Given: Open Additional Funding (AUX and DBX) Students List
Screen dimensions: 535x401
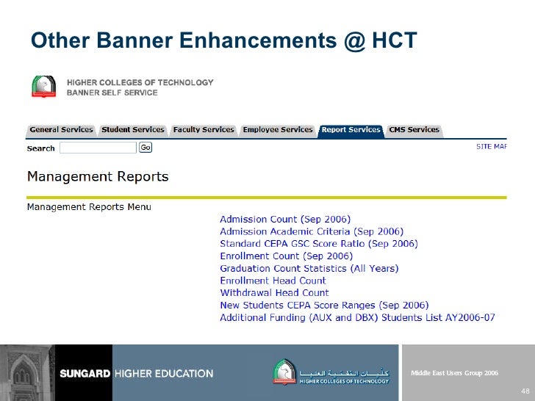Looking at the screenshot, I should tap(357, 317).
